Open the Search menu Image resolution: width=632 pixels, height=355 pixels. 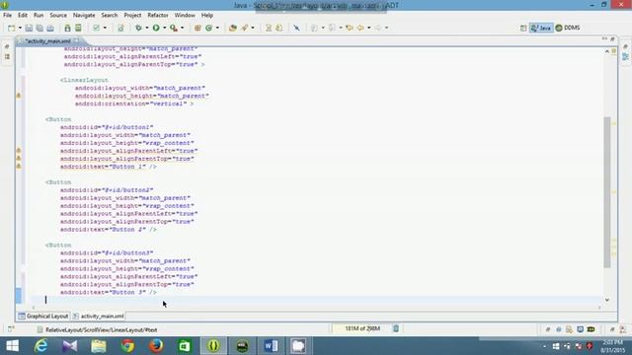tap(110, 16)
